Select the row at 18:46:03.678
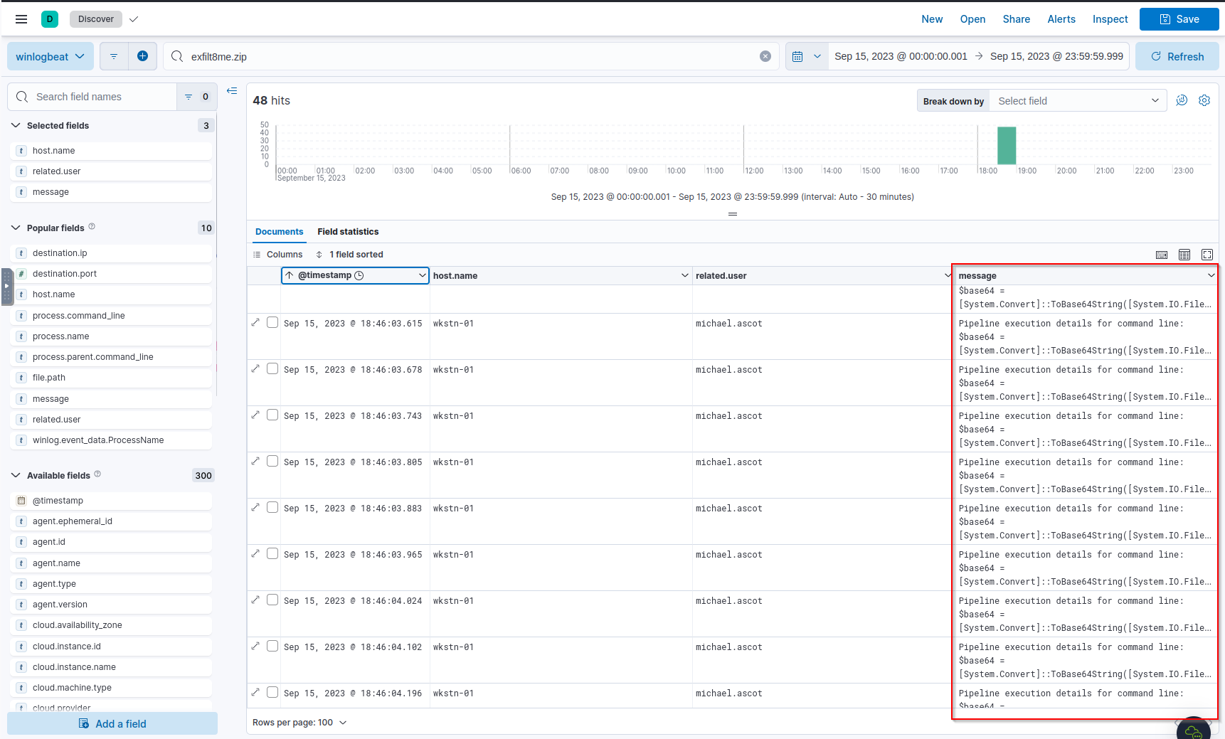 272,369
